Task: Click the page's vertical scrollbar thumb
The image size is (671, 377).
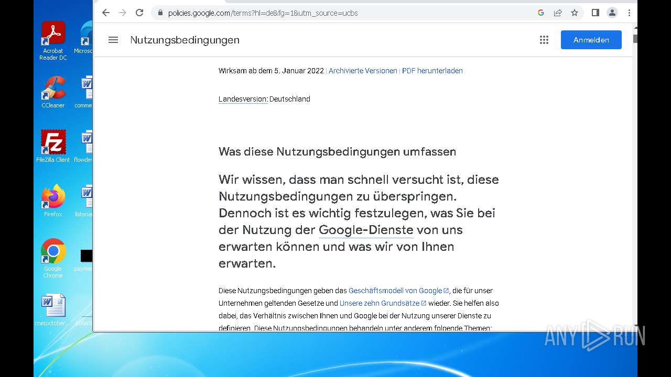Action: pyautogui.click(x=635, y=39)
